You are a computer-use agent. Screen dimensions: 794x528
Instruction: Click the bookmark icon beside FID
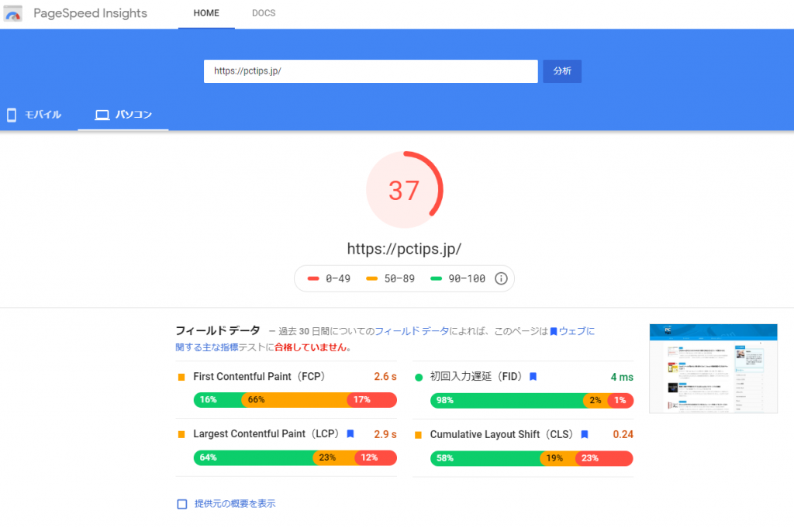[533, 377]
